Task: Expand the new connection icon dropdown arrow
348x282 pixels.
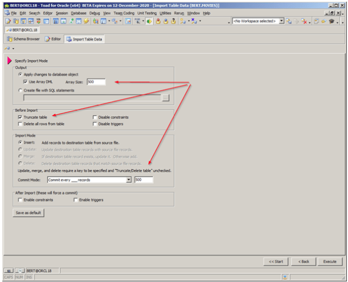Action: (x=189, y=21)
